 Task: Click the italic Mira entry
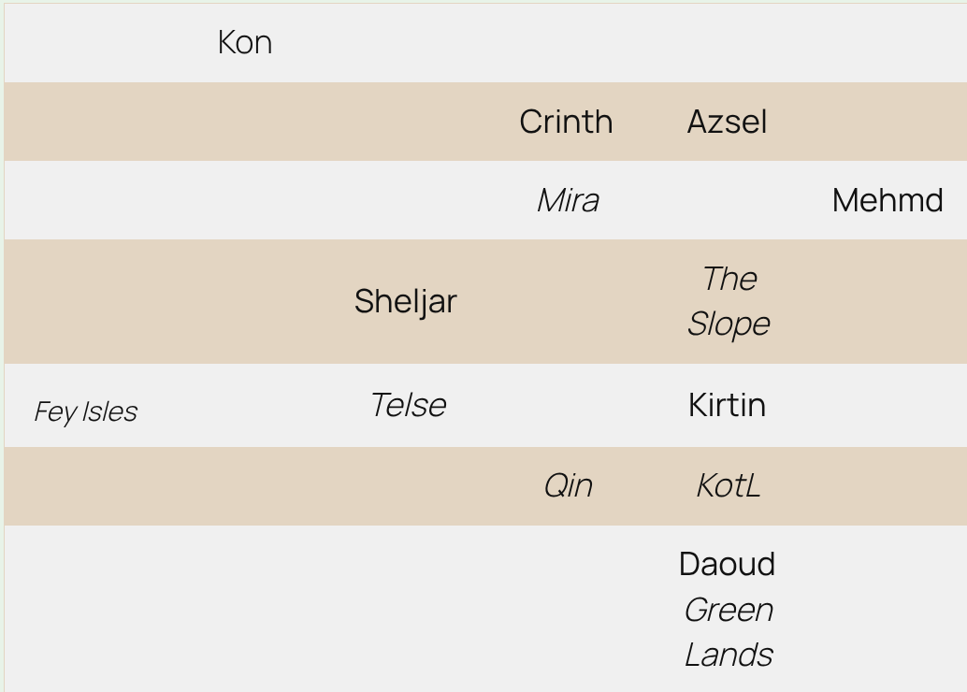tap(568, 200)
